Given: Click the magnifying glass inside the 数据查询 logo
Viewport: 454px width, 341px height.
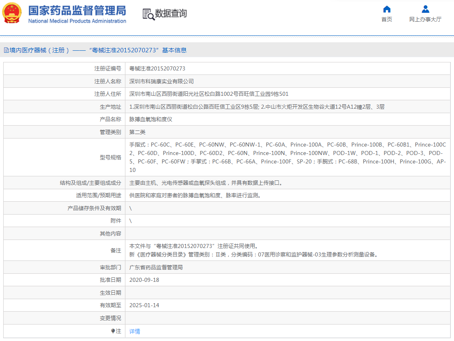Looking at the screenshot, I should click(x=150, y=17).
